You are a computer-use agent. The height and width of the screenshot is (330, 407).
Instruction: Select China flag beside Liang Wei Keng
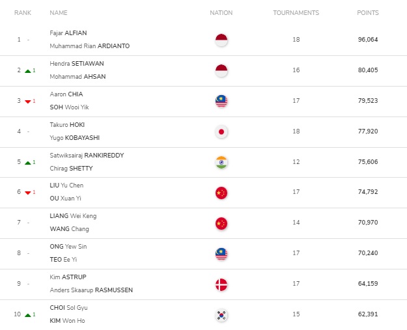(221, 223)
